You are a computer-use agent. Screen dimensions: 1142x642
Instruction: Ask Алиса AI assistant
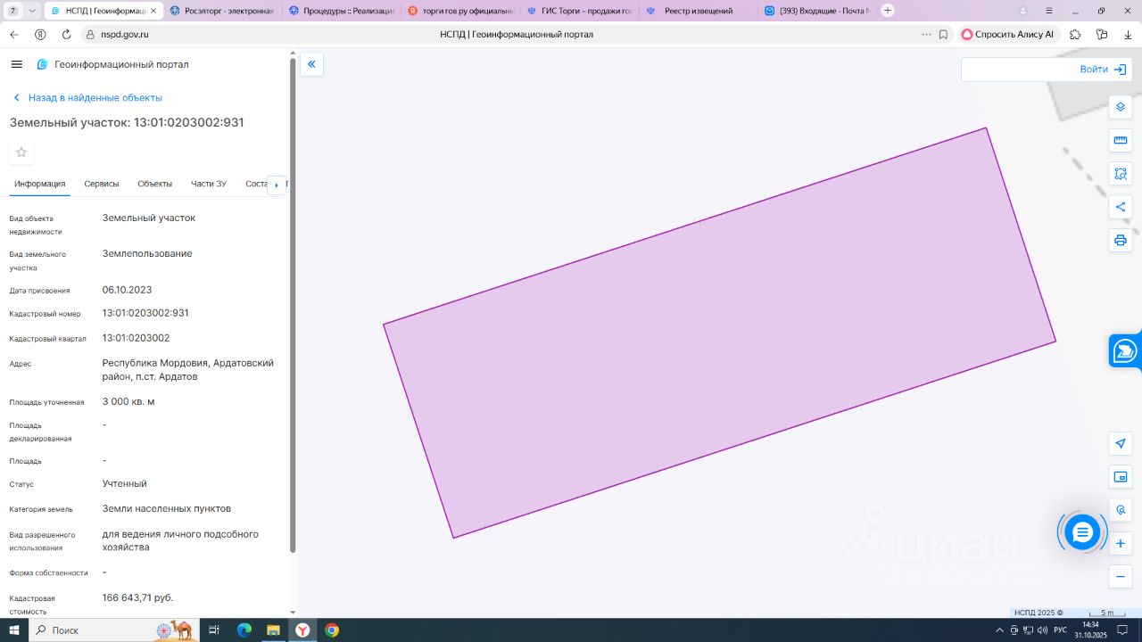(1007, 35)
